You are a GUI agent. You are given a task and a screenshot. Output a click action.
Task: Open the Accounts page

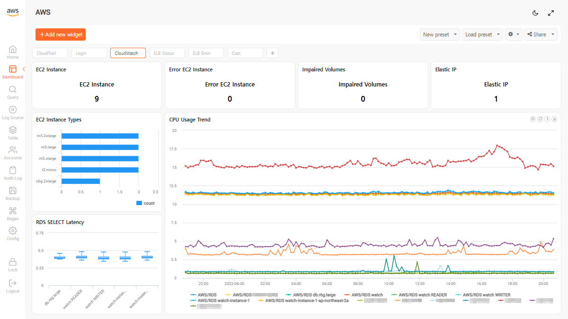click(x=13, y=153)
